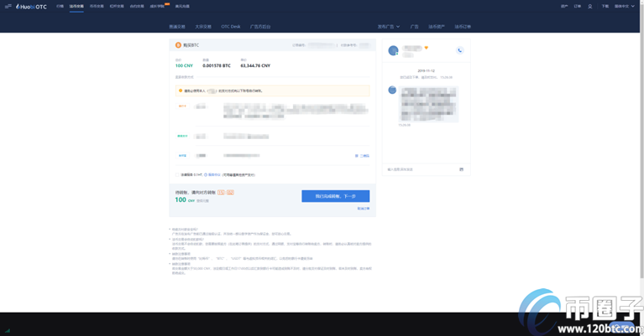This screenshot has width=644, height=336.
Task: Click the phone call icon in chat
Action: point(459,50)
